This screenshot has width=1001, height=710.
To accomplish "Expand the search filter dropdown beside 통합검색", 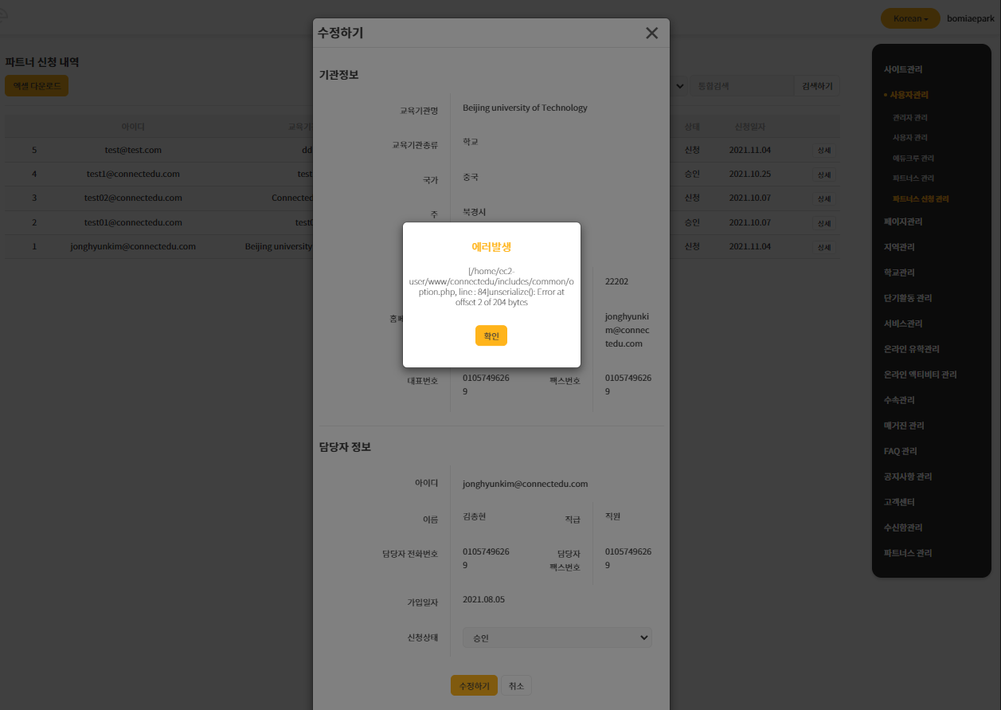I will click(x=679, y=85).
